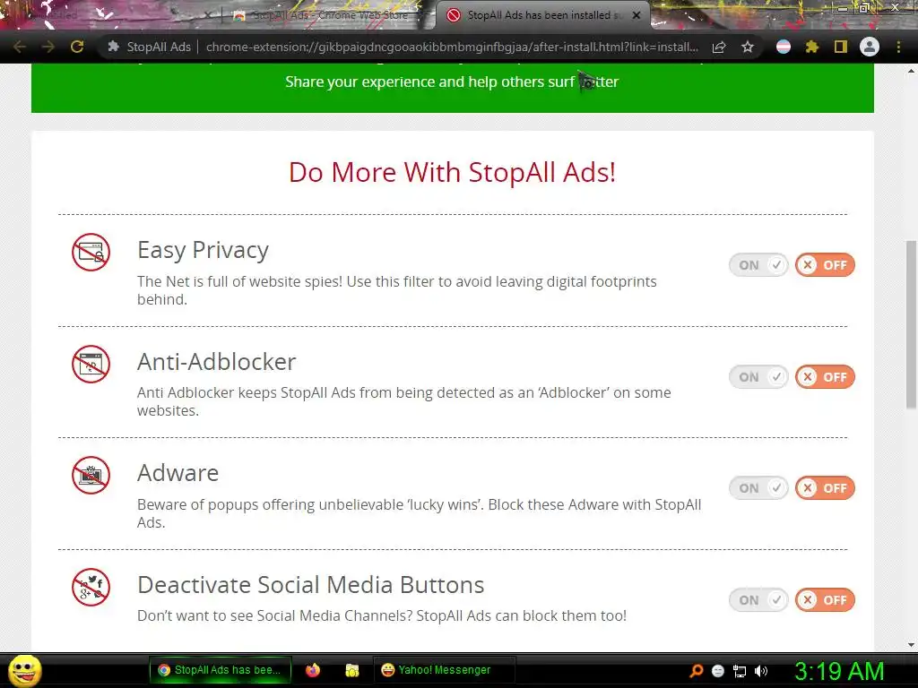The width and height of the screenshot is (918, 688).
Task: Go forward using the forward arrow
Action: tap(48, 47)
